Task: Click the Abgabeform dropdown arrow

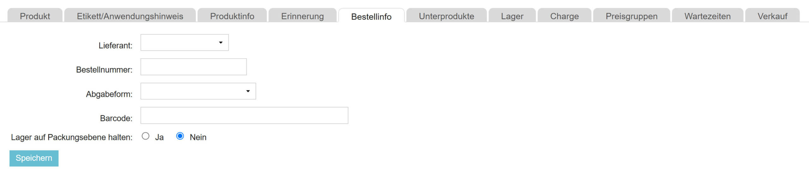Action: point(248,91)
